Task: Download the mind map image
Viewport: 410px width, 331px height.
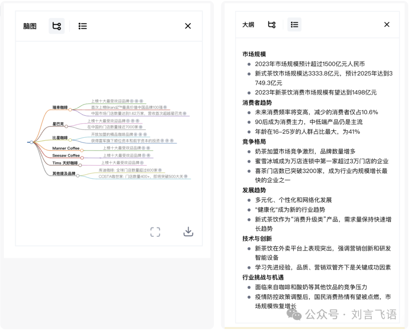Action: click(188, 231)
